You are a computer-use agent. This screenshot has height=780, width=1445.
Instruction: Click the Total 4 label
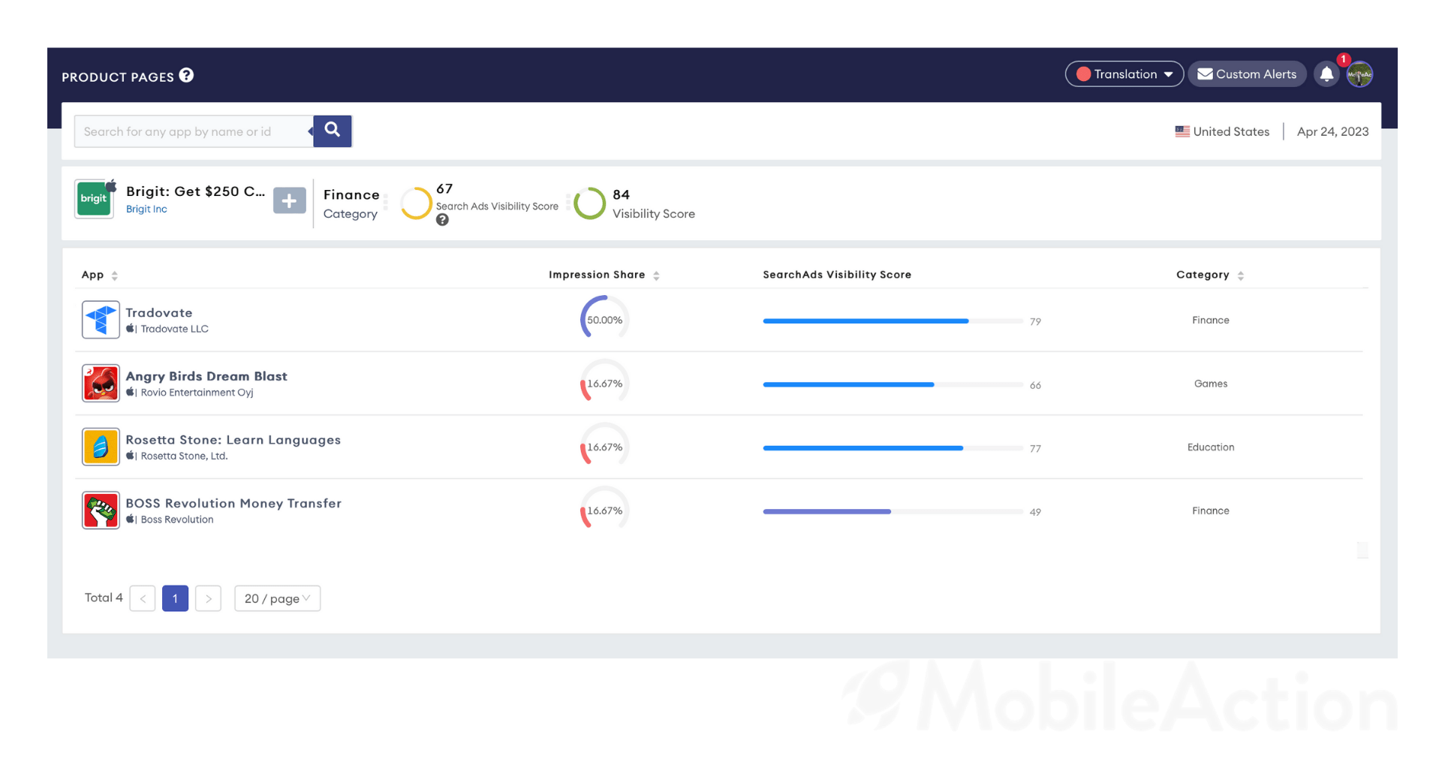tap(104, 598)
